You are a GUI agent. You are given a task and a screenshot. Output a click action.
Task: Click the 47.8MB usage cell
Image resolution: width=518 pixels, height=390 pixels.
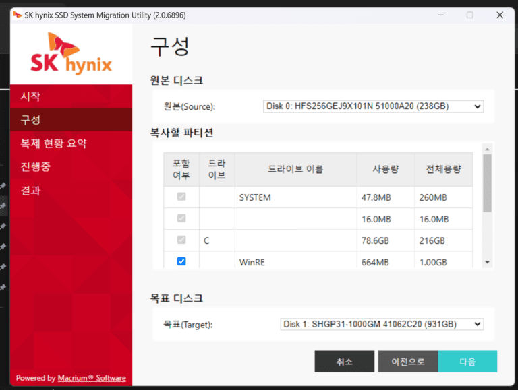386,197
